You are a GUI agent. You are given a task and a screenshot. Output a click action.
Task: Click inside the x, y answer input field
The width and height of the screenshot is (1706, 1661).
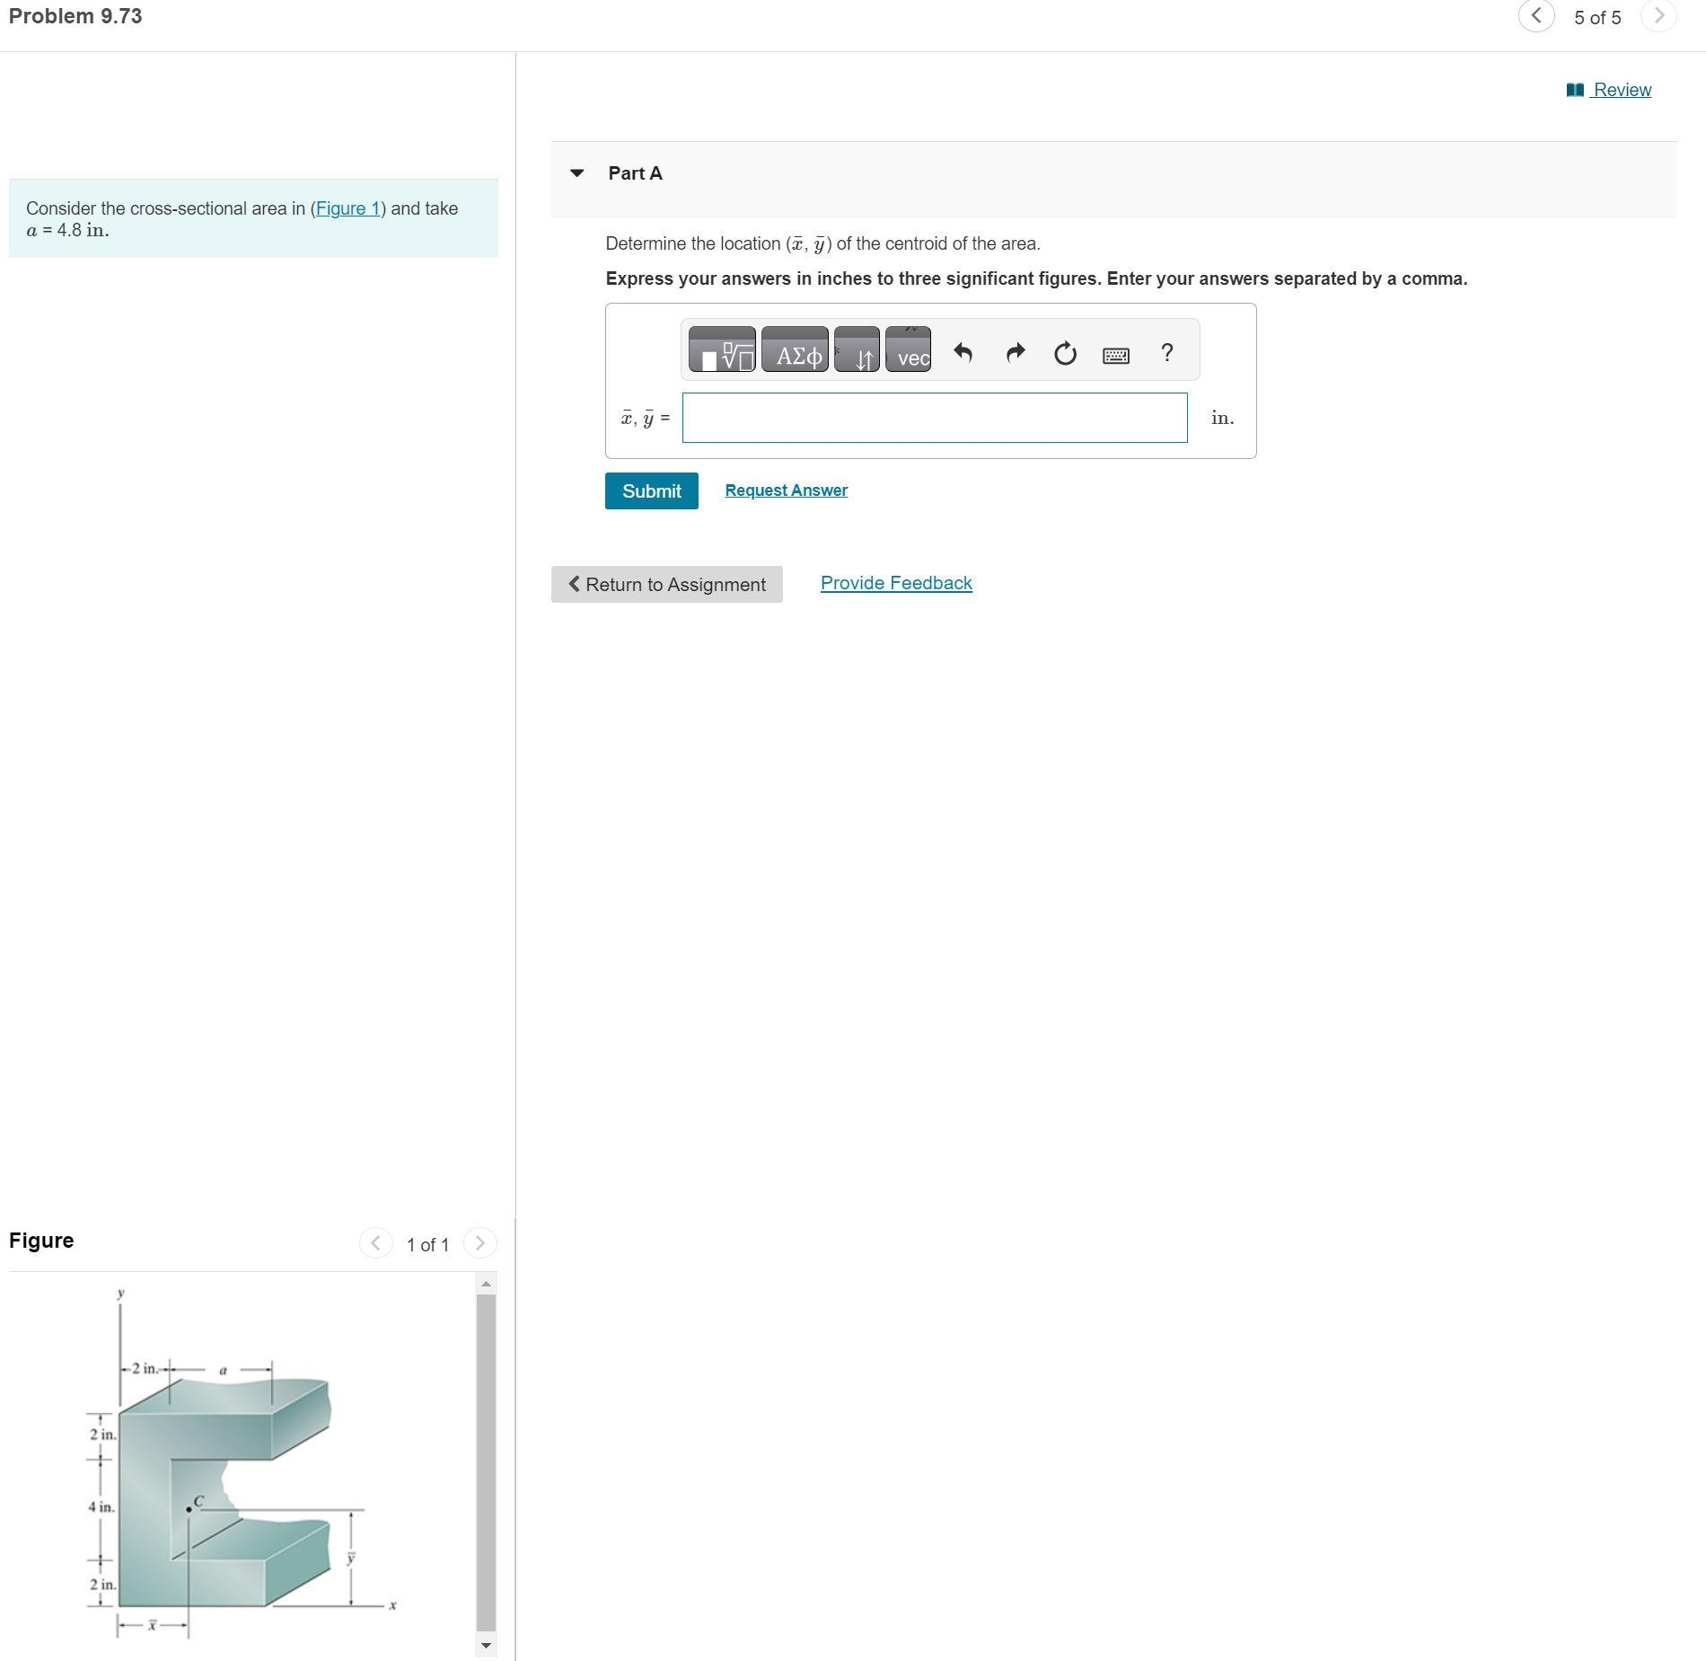tap(934, 417)
